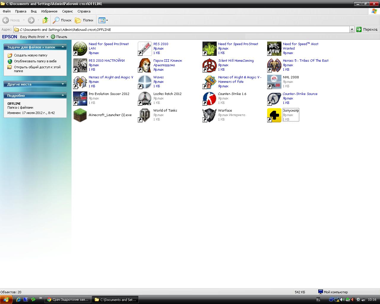Image resolution: width=380 pixels, height=304 pixels.
Task: Select the Counter-Strike 1.6 shortcut icon
Action: click(x=210, y=99)
